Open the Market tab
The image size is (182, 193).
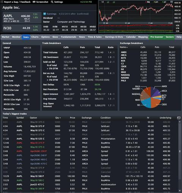point(6,37)
